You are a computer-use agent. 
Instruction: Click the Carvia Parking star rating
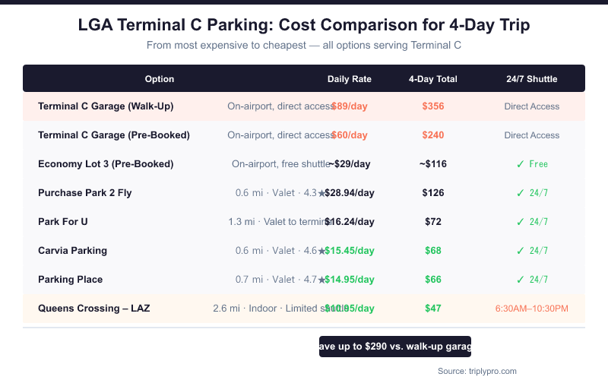[x=321, y=251]
